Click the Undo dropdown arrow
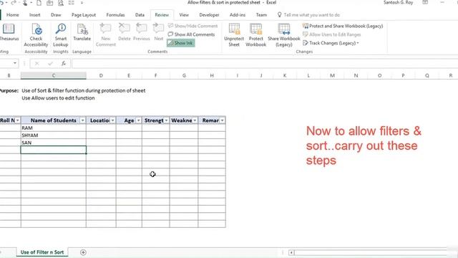Viewport: 458px width, 258px height. point(6,3)
